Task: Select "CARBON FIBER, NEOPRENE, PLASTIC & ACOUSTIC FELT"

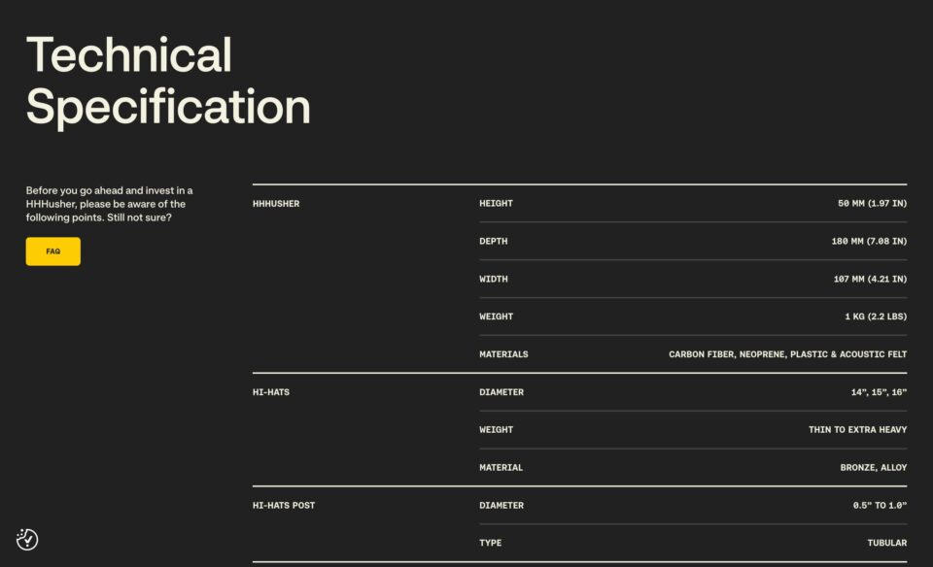Action: point(788,354)
